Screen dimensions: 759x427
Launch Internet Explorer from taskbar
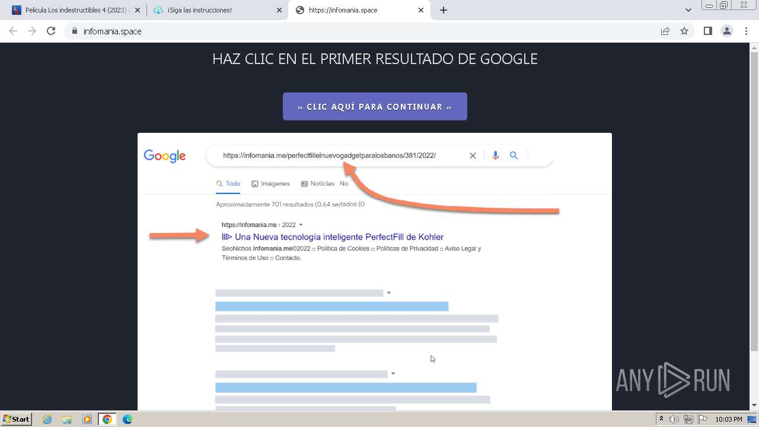47,419
